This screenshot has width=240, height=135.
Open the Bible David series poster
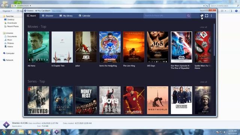click(x=203, y=100)
